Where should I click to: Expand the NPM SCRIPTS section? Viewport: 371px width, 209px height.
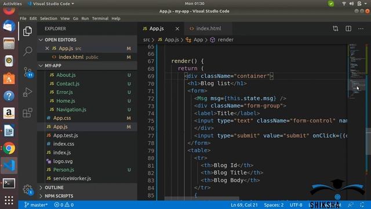click(x=87, y=196)
